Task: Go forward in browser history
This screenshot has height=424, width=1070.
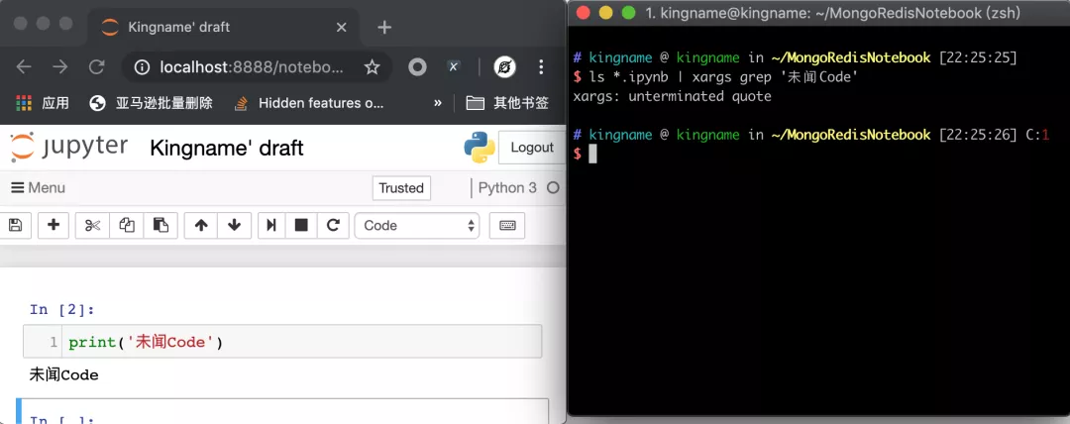Action: [60, 67]
